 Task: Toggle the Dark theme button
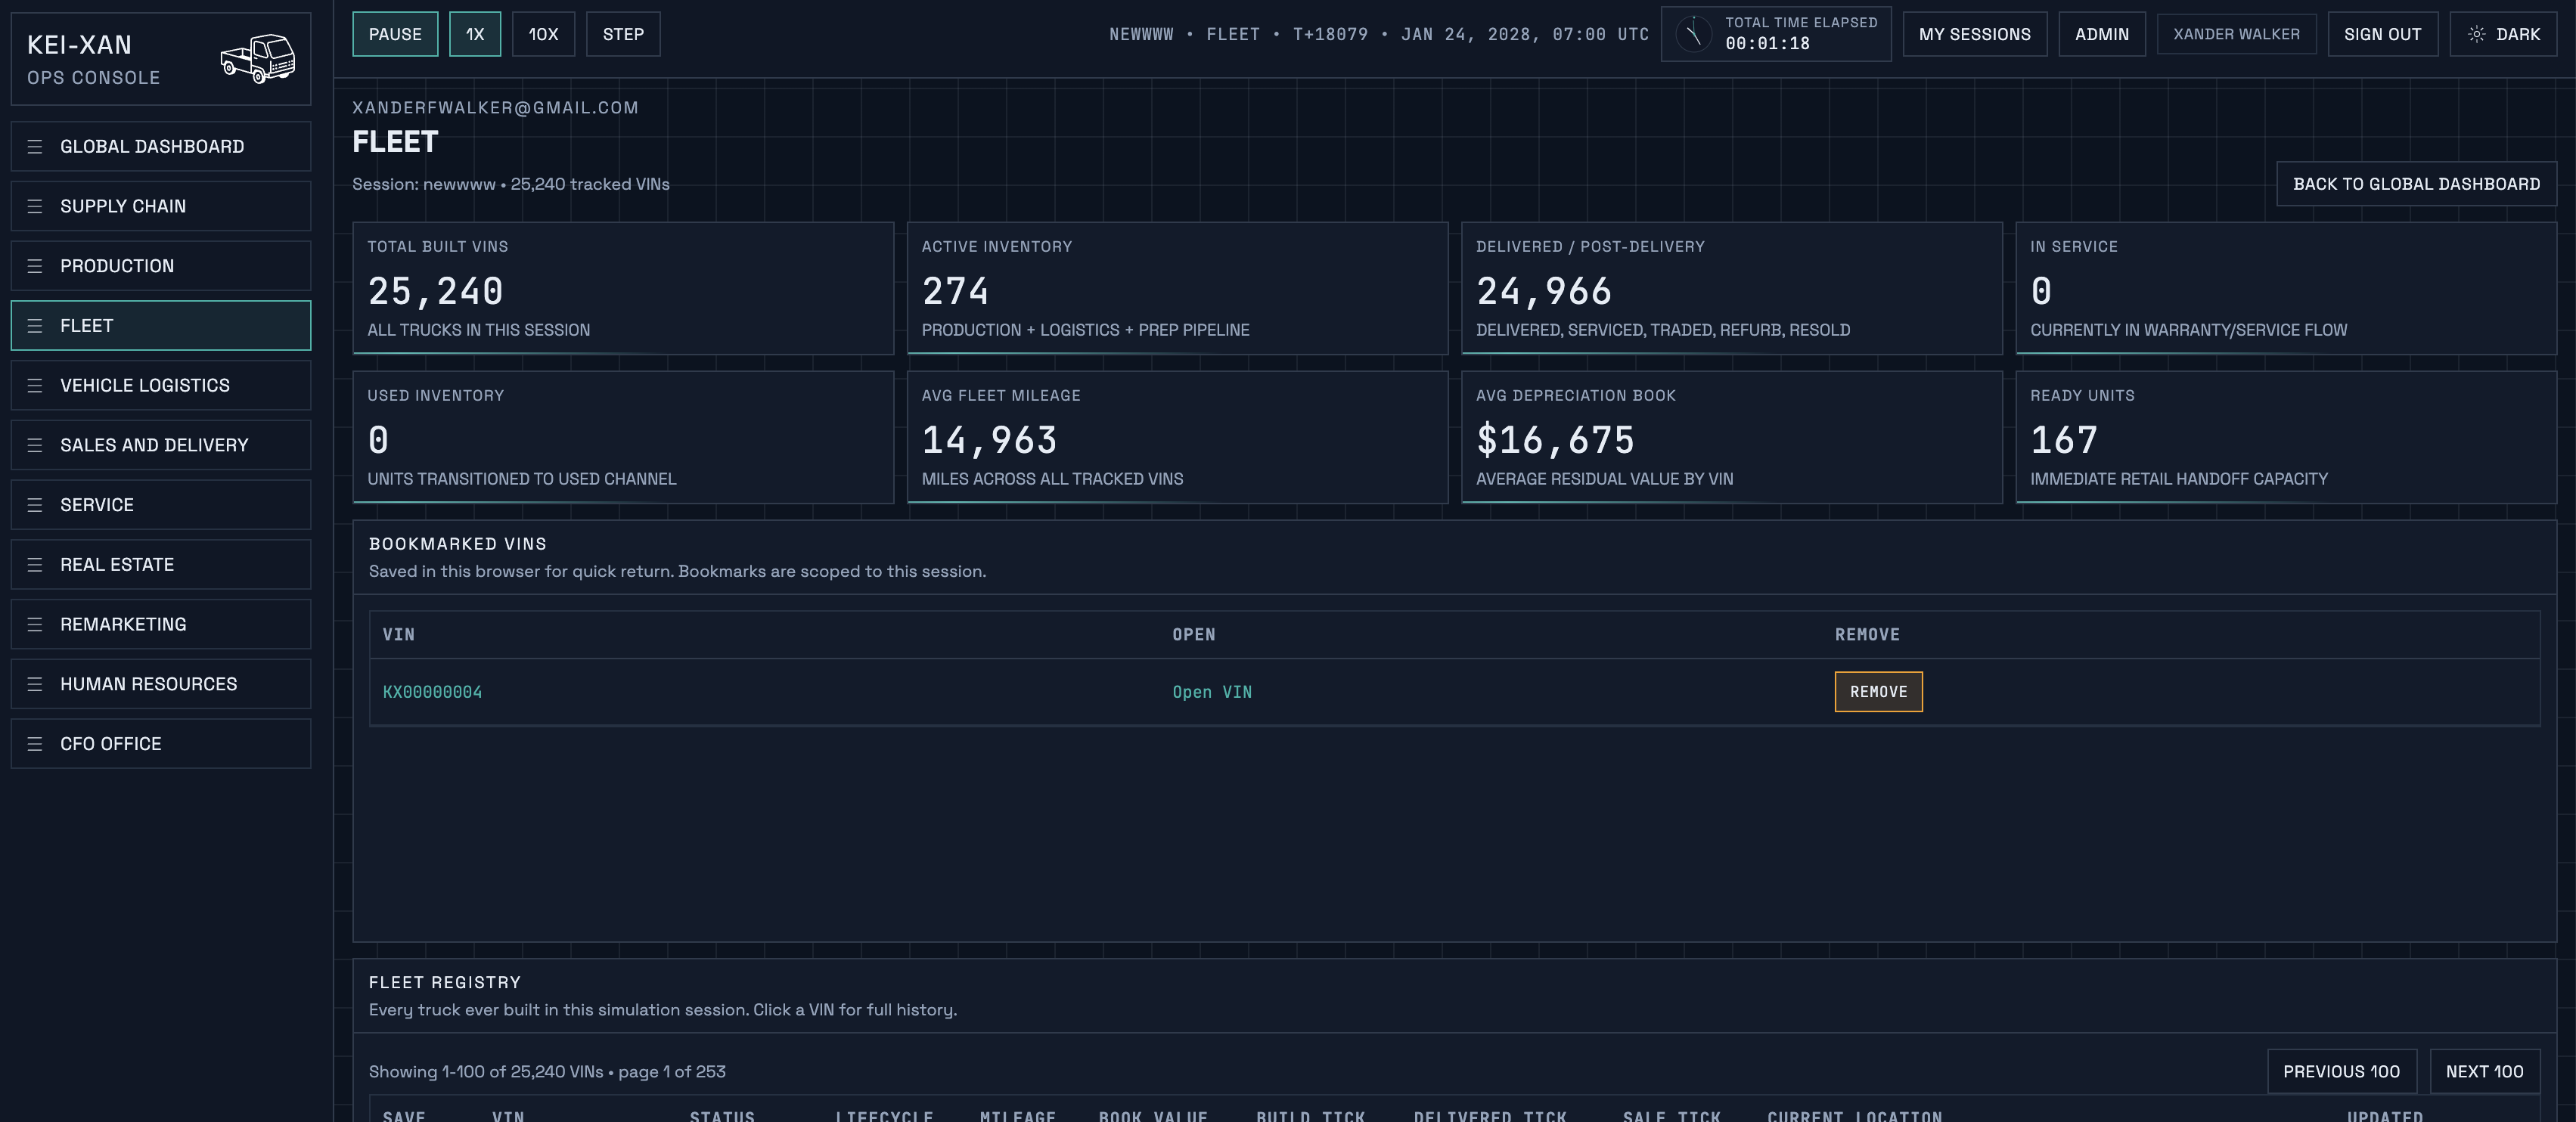pos(2503,34)
